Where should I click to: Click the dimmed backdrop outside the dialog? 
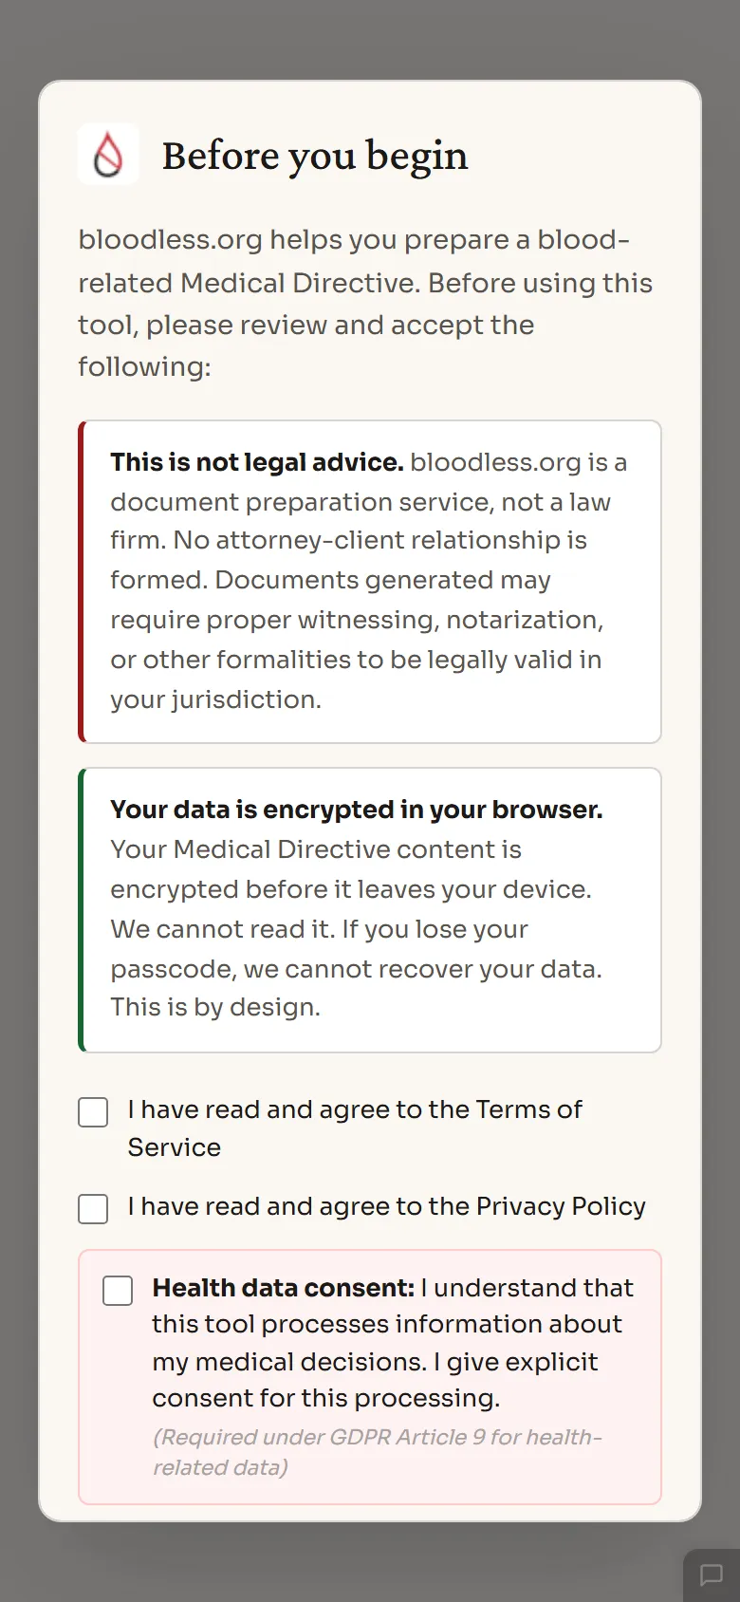[370, 38]
